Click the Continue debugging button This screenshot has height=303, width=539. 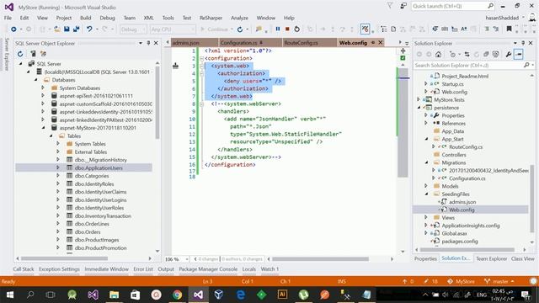coord(215,29)
